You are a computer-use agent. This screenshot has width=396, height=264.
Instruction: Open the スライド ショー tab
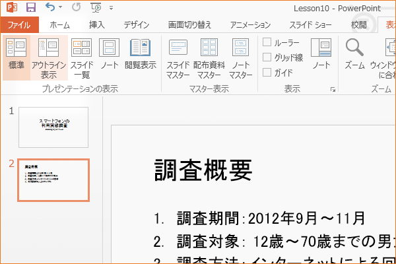[x=310, y=25]
